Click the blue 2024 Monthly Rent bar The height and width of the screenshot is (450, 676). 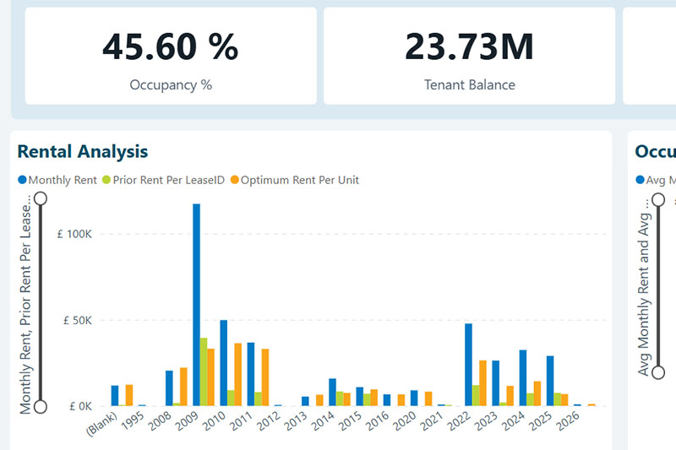[523, 377]
